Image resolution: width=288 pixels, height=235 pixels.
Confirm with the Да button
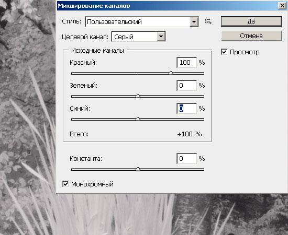click(x=251, y=21)
